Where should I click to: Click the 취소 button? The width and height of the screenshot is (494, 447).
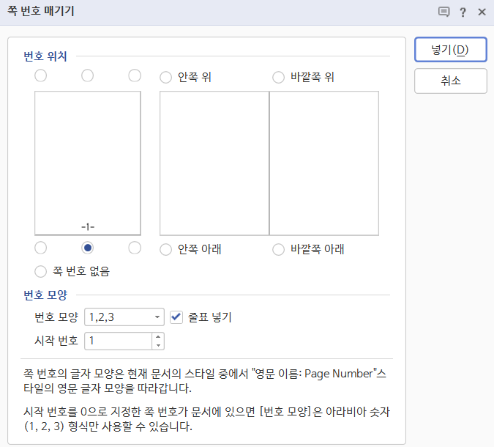click(451, 81)
